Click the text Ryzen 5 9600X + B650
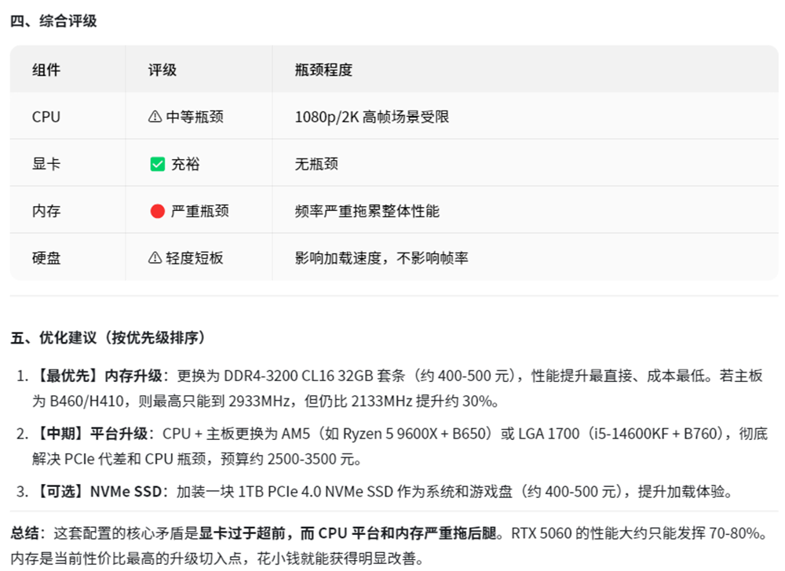This screenshot has width=785, height=571. pyautogui.click(x=414, y=434)
